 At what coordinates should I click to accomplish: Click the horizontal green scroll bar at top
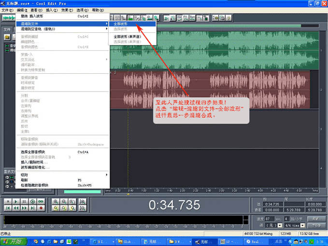228,26
